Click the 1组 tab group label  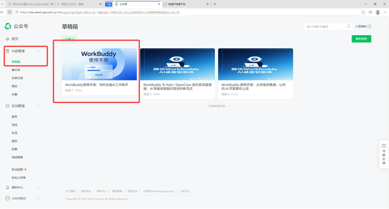[x=108, y=4]
